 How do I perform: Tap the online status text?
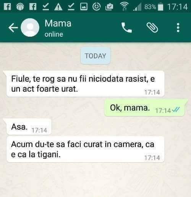click(54, 34)
